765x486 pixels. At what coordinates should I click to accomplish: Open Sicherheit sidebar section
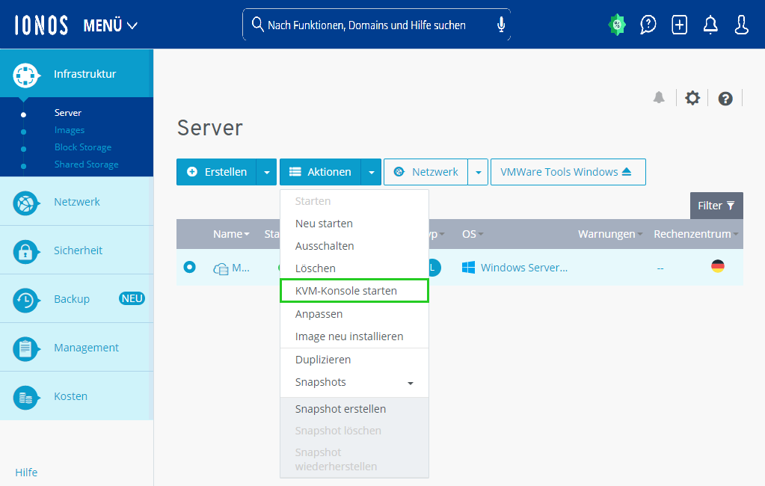[x=76, y=250]
